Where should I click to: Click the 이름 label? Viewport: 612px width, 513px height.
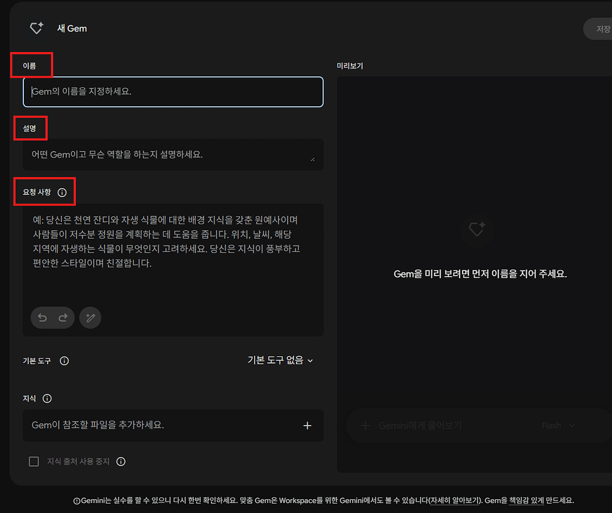(x=29, y=66)
